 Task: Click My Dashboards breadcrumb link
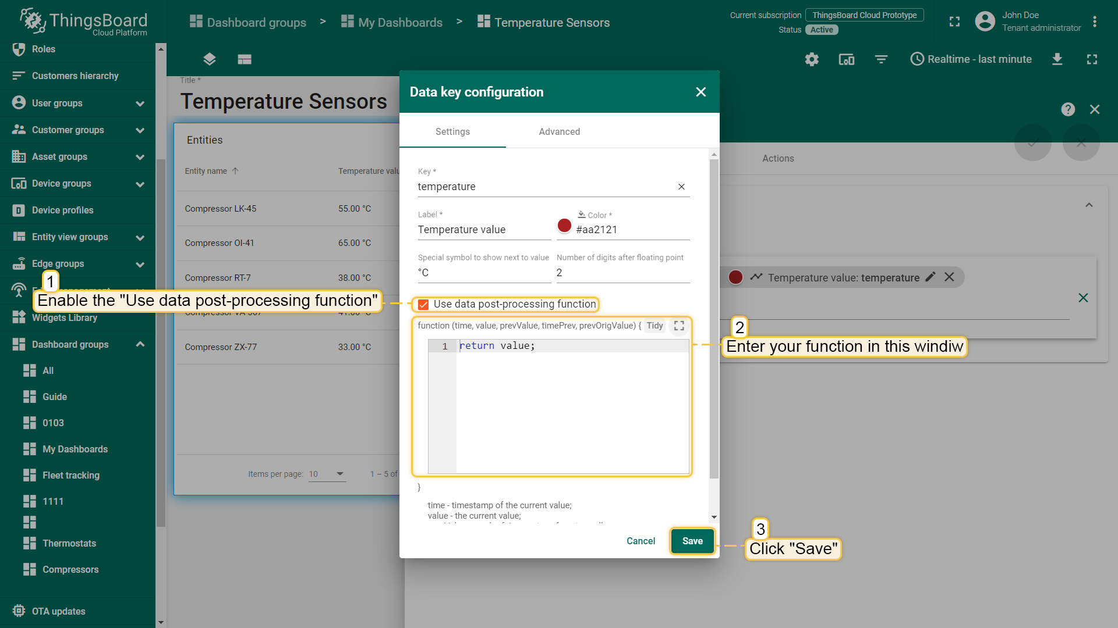pos(392,22)
